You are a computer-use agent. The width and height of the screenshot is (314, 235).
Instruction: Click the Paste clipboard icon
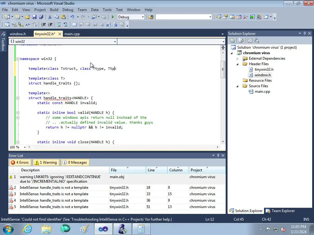click(63, 17)
